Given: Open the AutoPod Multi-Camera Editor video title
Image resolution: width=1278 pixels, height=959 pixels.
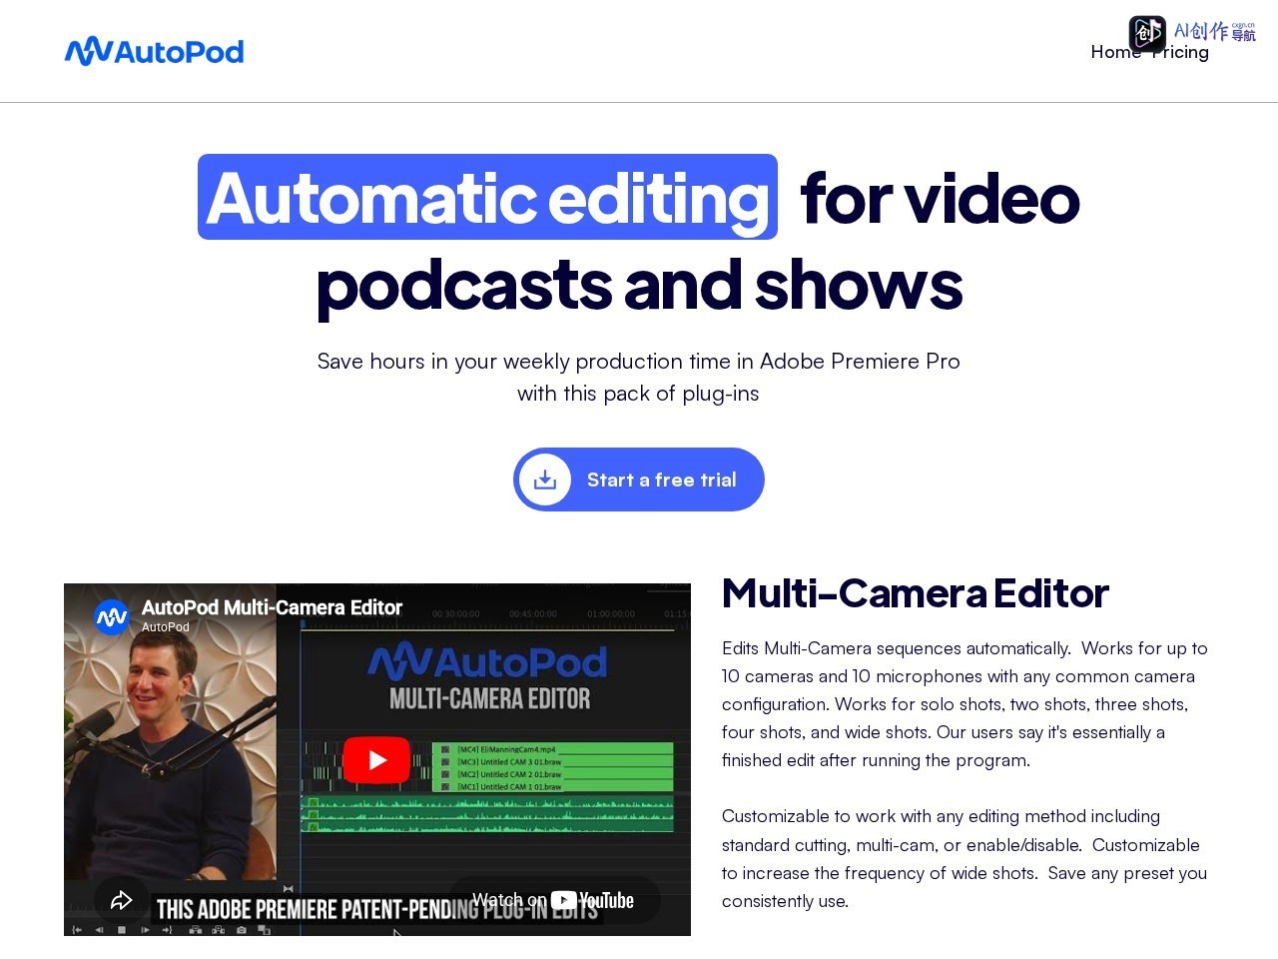Looking at the screenshot, I should tap(272, 607).
